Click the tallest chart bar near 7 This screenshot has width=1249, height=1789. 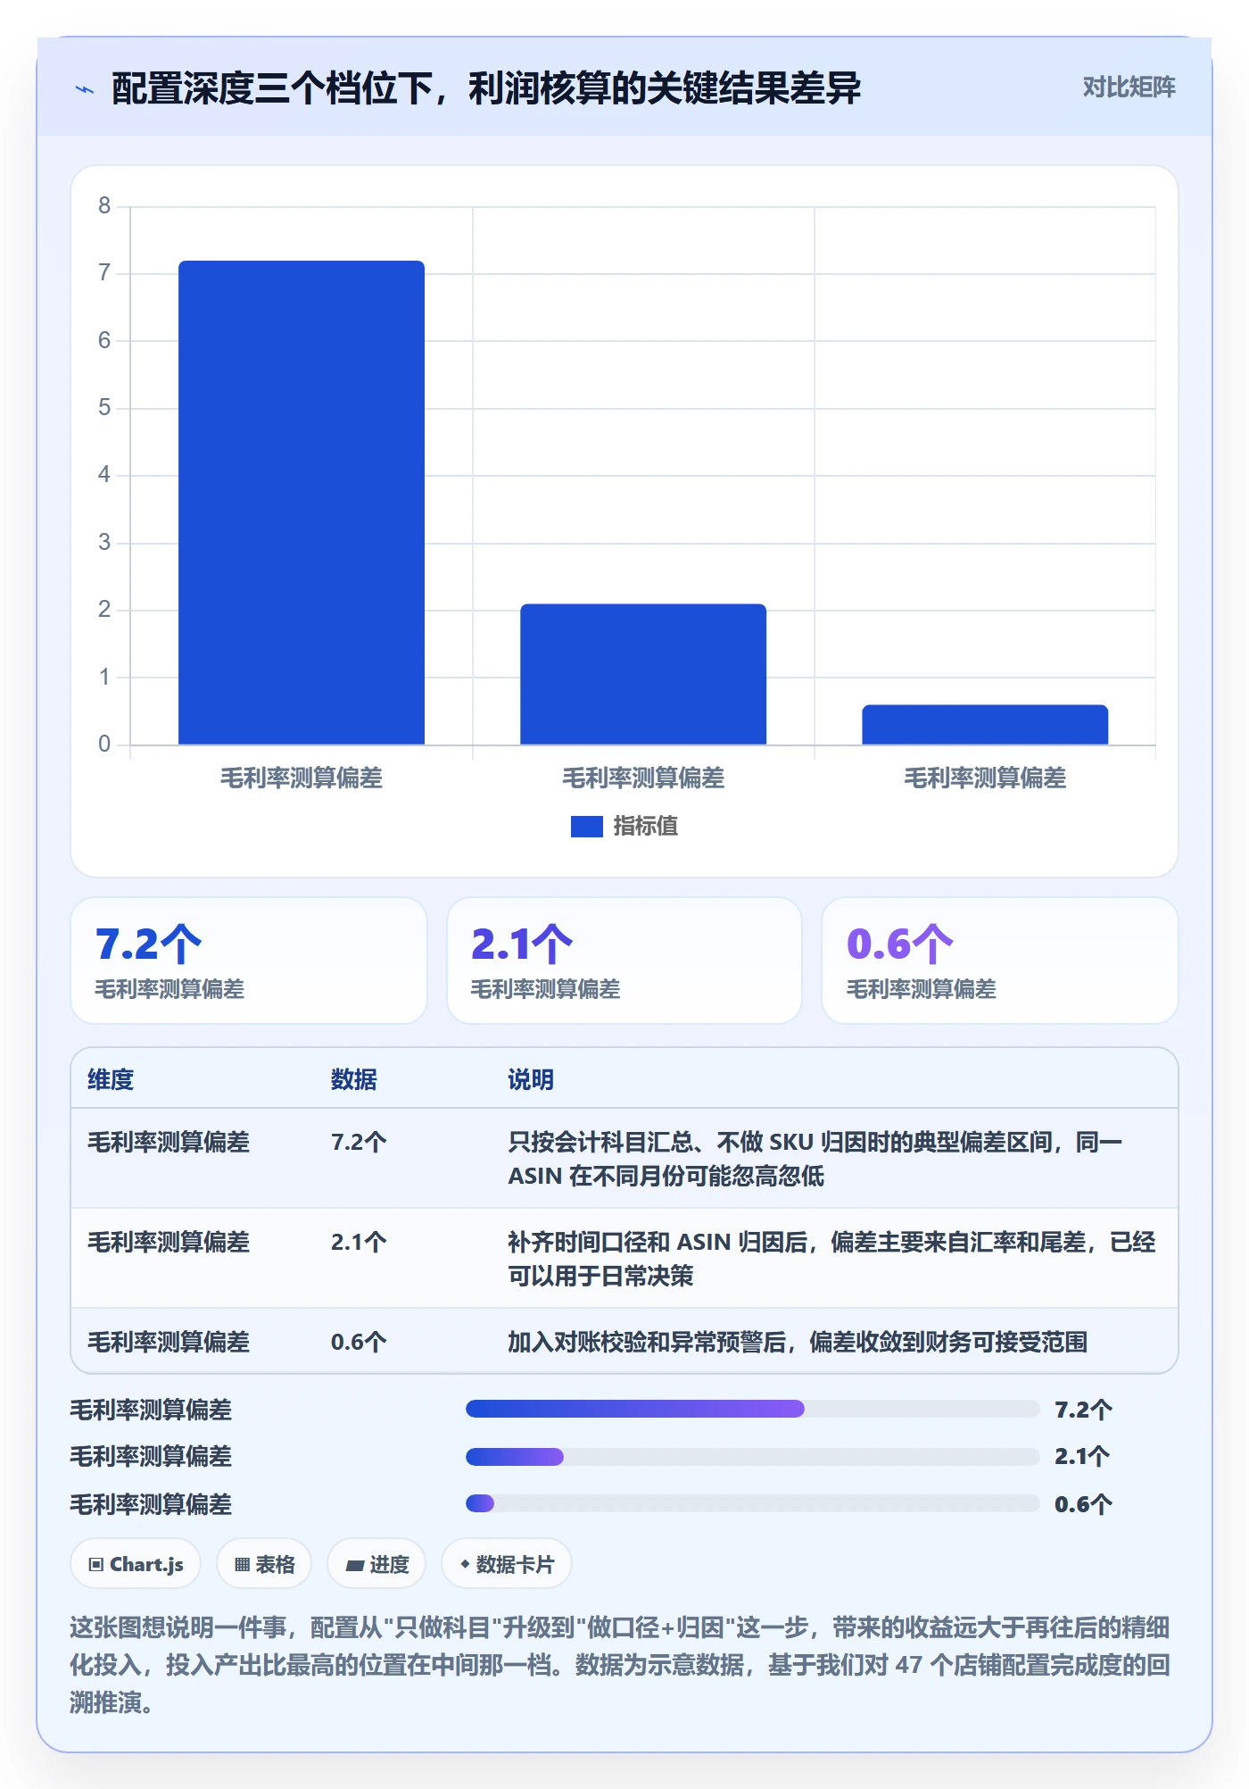tap(302, 503)
